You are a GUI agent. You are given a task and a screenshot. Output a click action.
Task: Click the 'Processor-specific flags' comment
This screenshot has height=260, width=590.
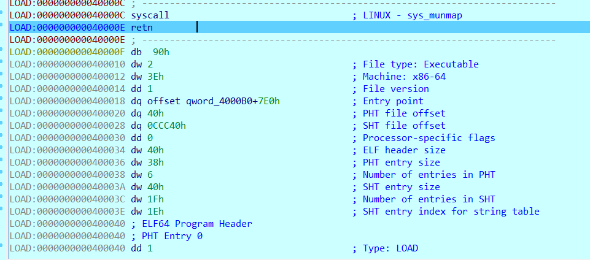(429, 138)
